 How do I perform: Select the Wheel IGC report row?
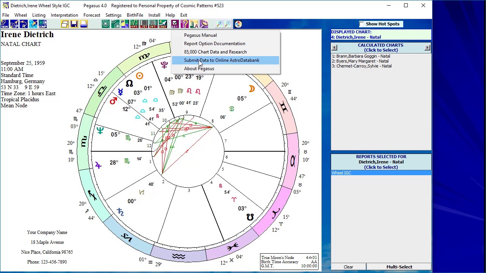click(381, 173)
